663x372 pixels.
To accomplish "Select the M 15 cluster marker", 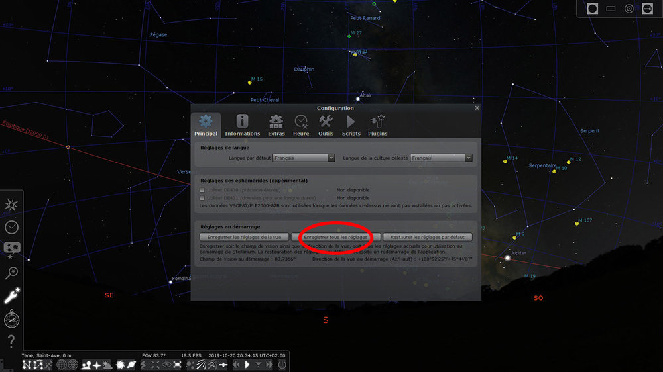I will point(249,83).
